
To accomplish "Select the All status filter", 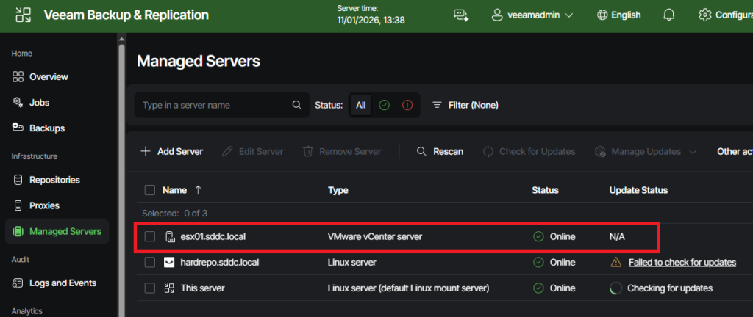I will click(360, 105).
